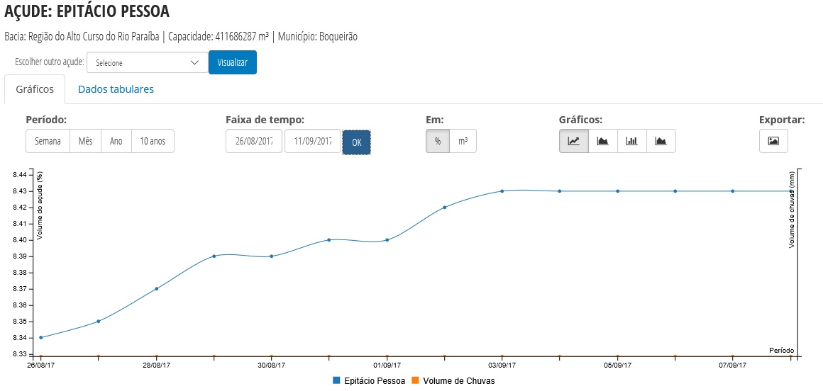Click the 'AÇUDE: EPITÁCIO PESSOA' heading
823x391 pixels.
(x=87, y=11)
